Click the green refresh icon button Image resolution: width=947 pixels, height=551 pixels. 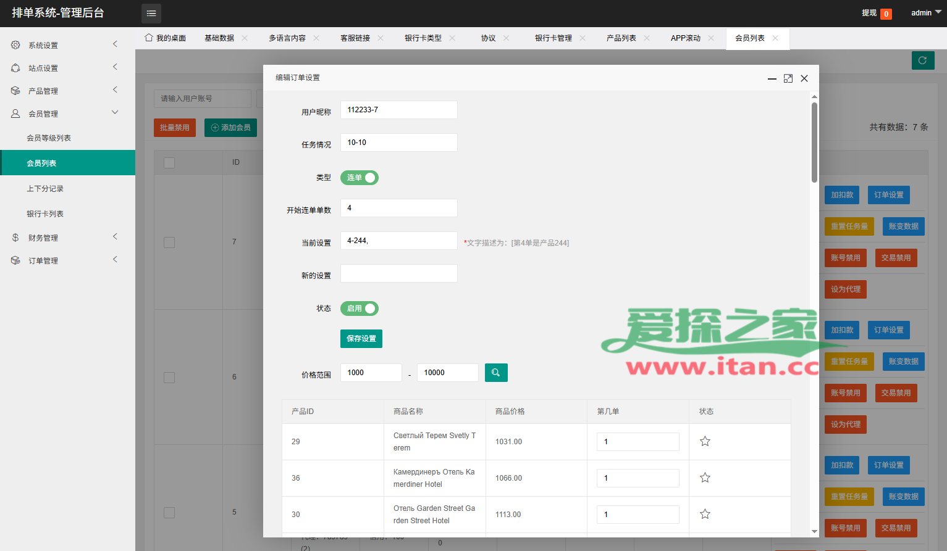922,60
